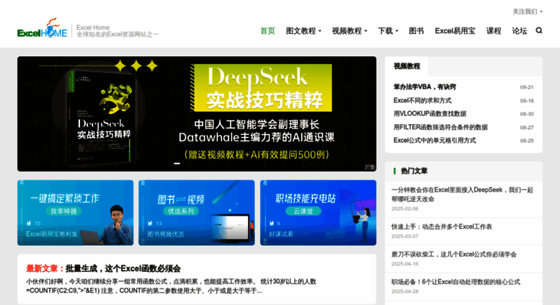Go to the 首页 menu item
Image resolution: width=560 pixels, height=305 pixels.
267,31
